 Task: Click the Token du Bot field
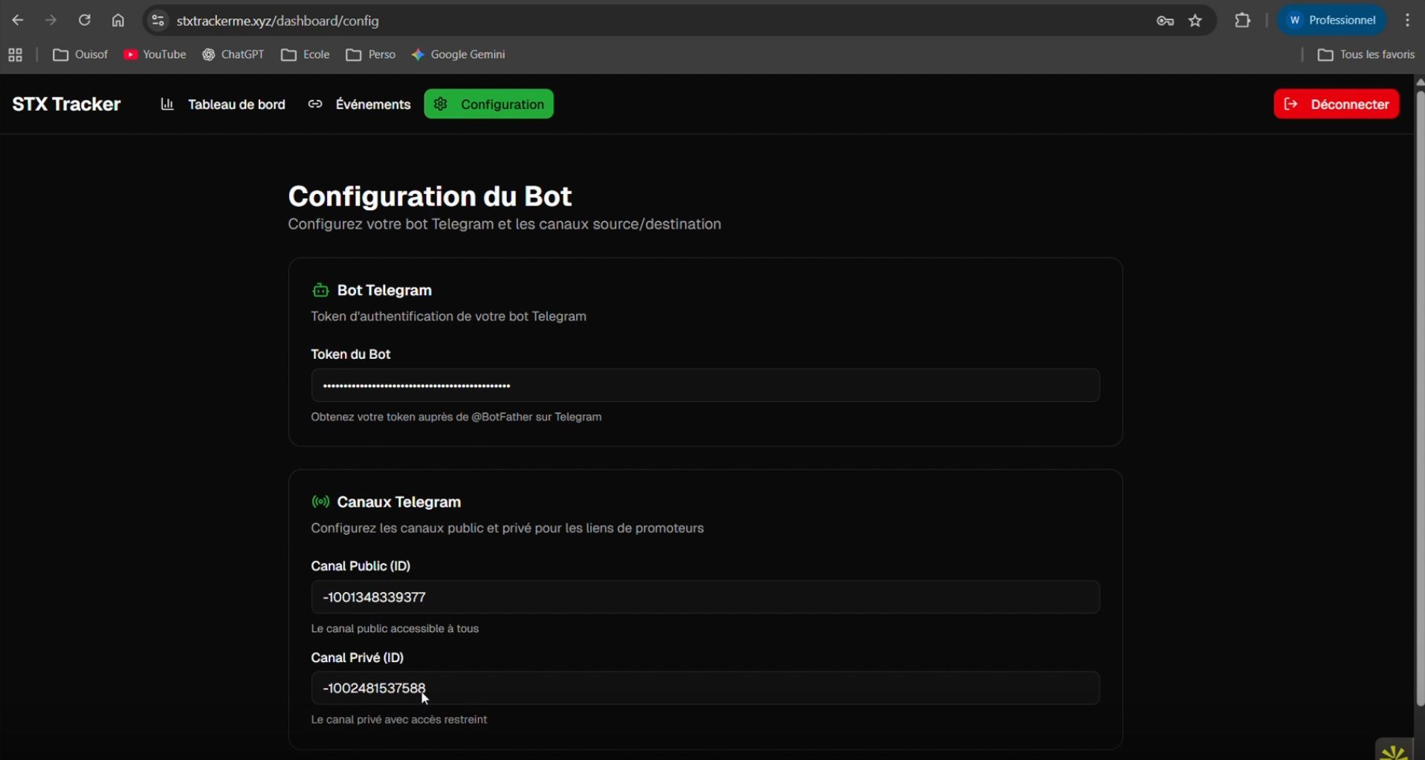(x=705, y=386)
